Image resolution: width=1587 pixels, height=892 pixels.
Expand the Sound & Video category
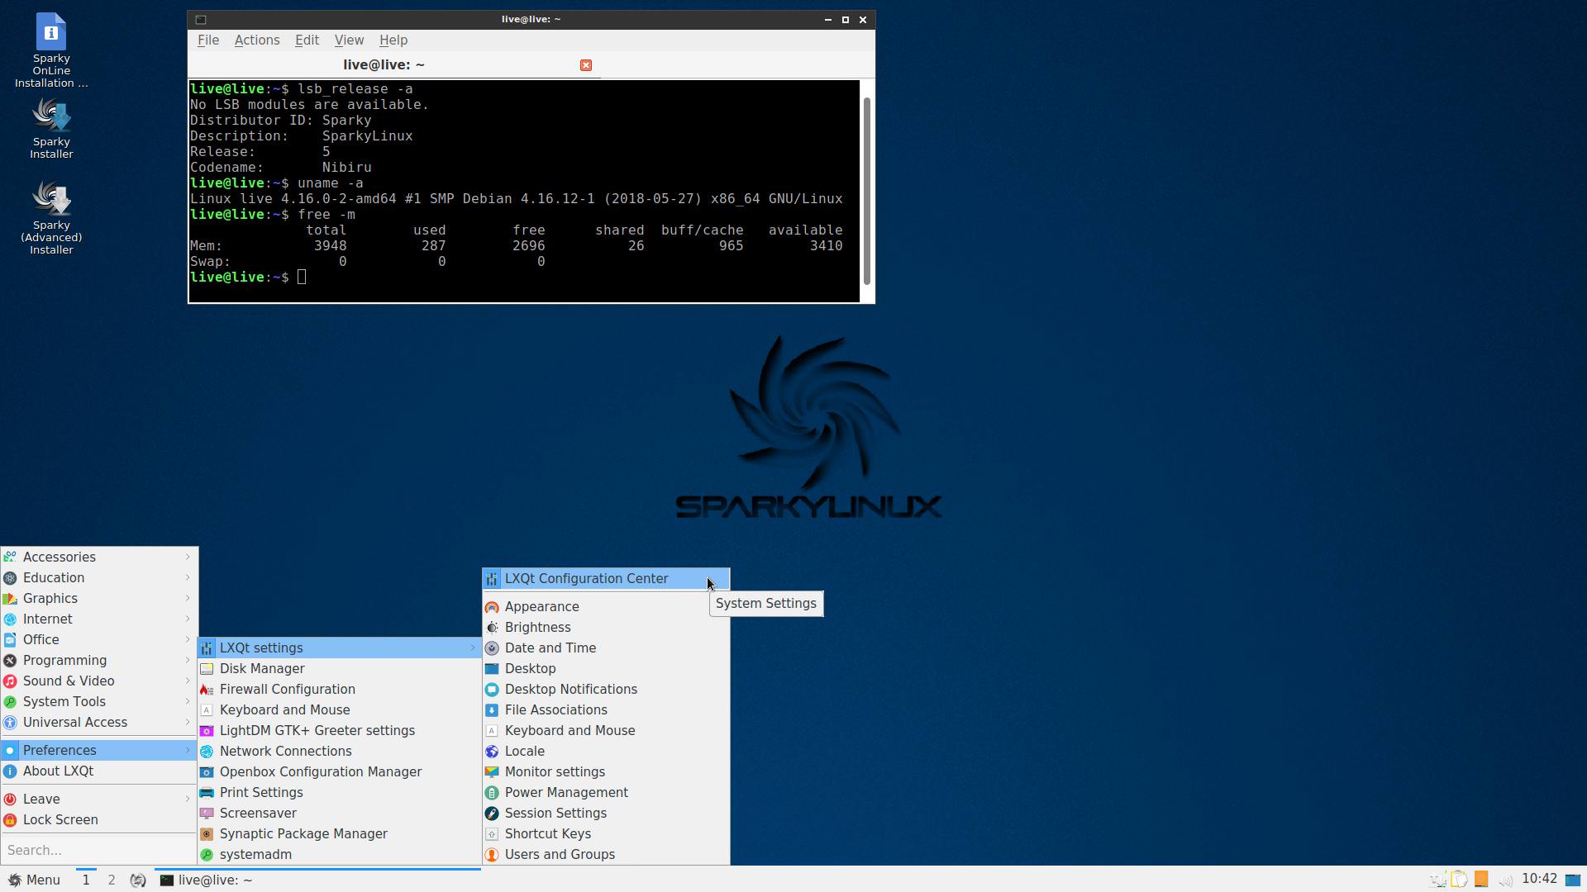(99, 681)
